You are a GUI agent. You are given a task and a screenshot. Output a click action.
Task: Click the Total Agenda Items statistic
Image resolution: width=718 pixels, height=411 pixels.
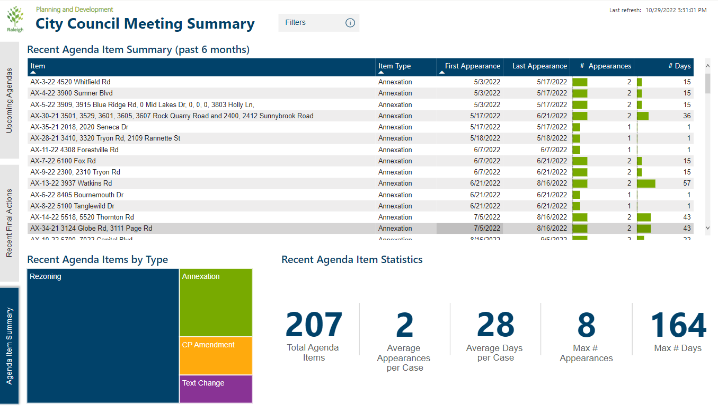click(313, 329)
